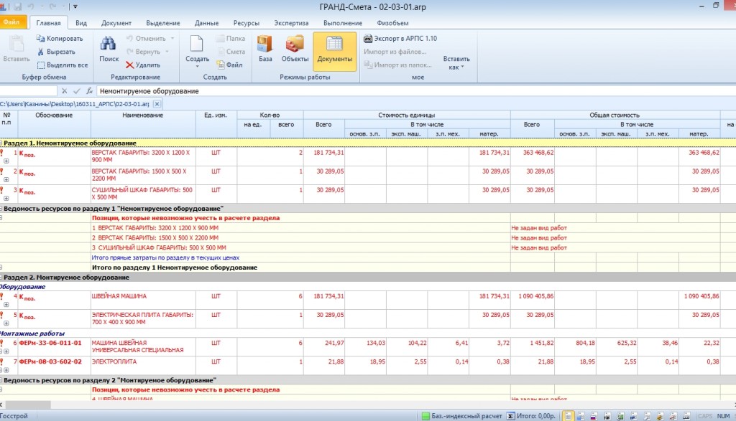Switch to the Вид ribbon tab
Viewport: 736px width, 421px height.
[81, 23]
